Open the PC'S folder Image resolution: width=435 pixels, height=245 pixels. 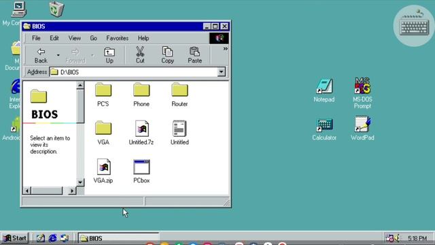click(103, 95)
